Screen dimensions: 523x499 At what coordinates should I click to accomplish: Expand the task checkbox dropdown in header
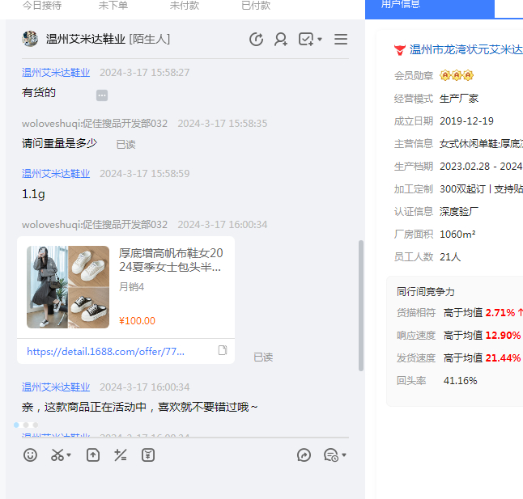(x=320, y=40)
